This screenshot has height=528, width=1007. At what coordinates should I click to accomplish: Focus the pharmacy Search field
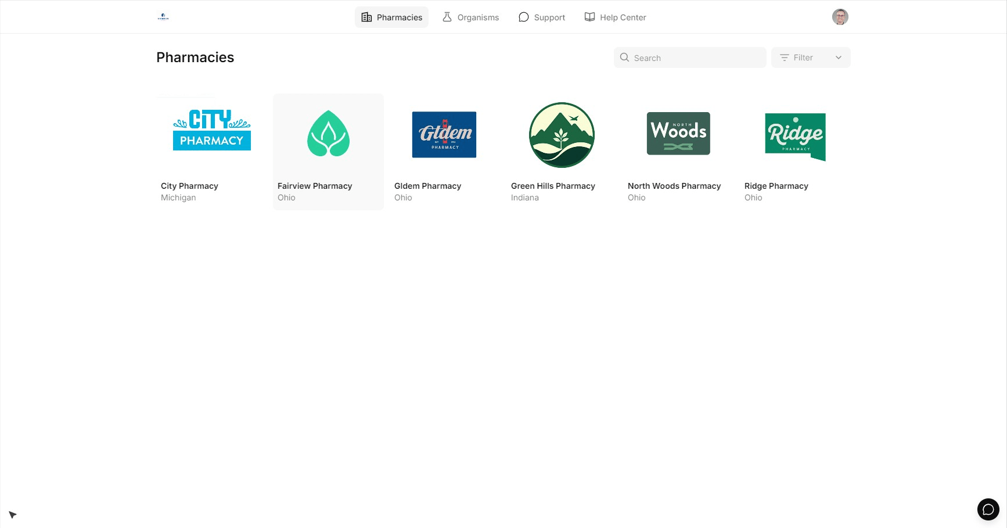coord(690,58)
